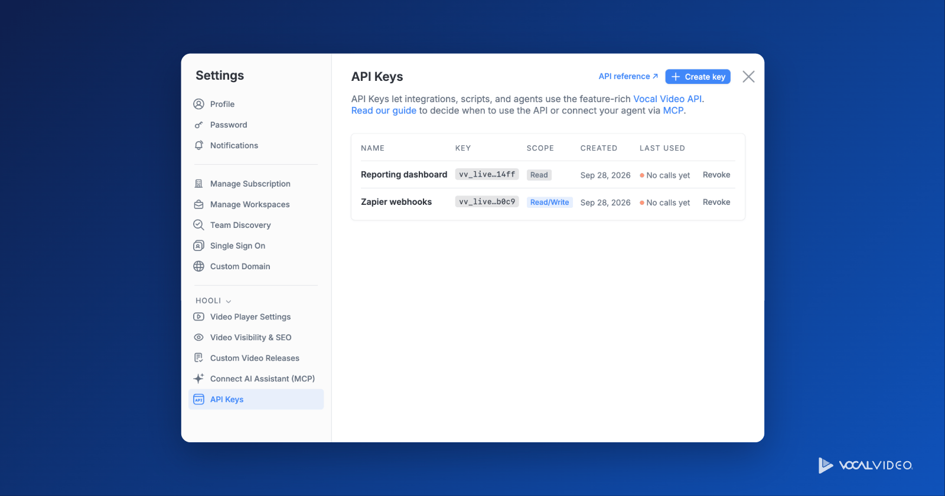Click the Manage Workspaces briefcase icon
The height and width of the screenshot is (496, 945).
(x=199, y=204)
